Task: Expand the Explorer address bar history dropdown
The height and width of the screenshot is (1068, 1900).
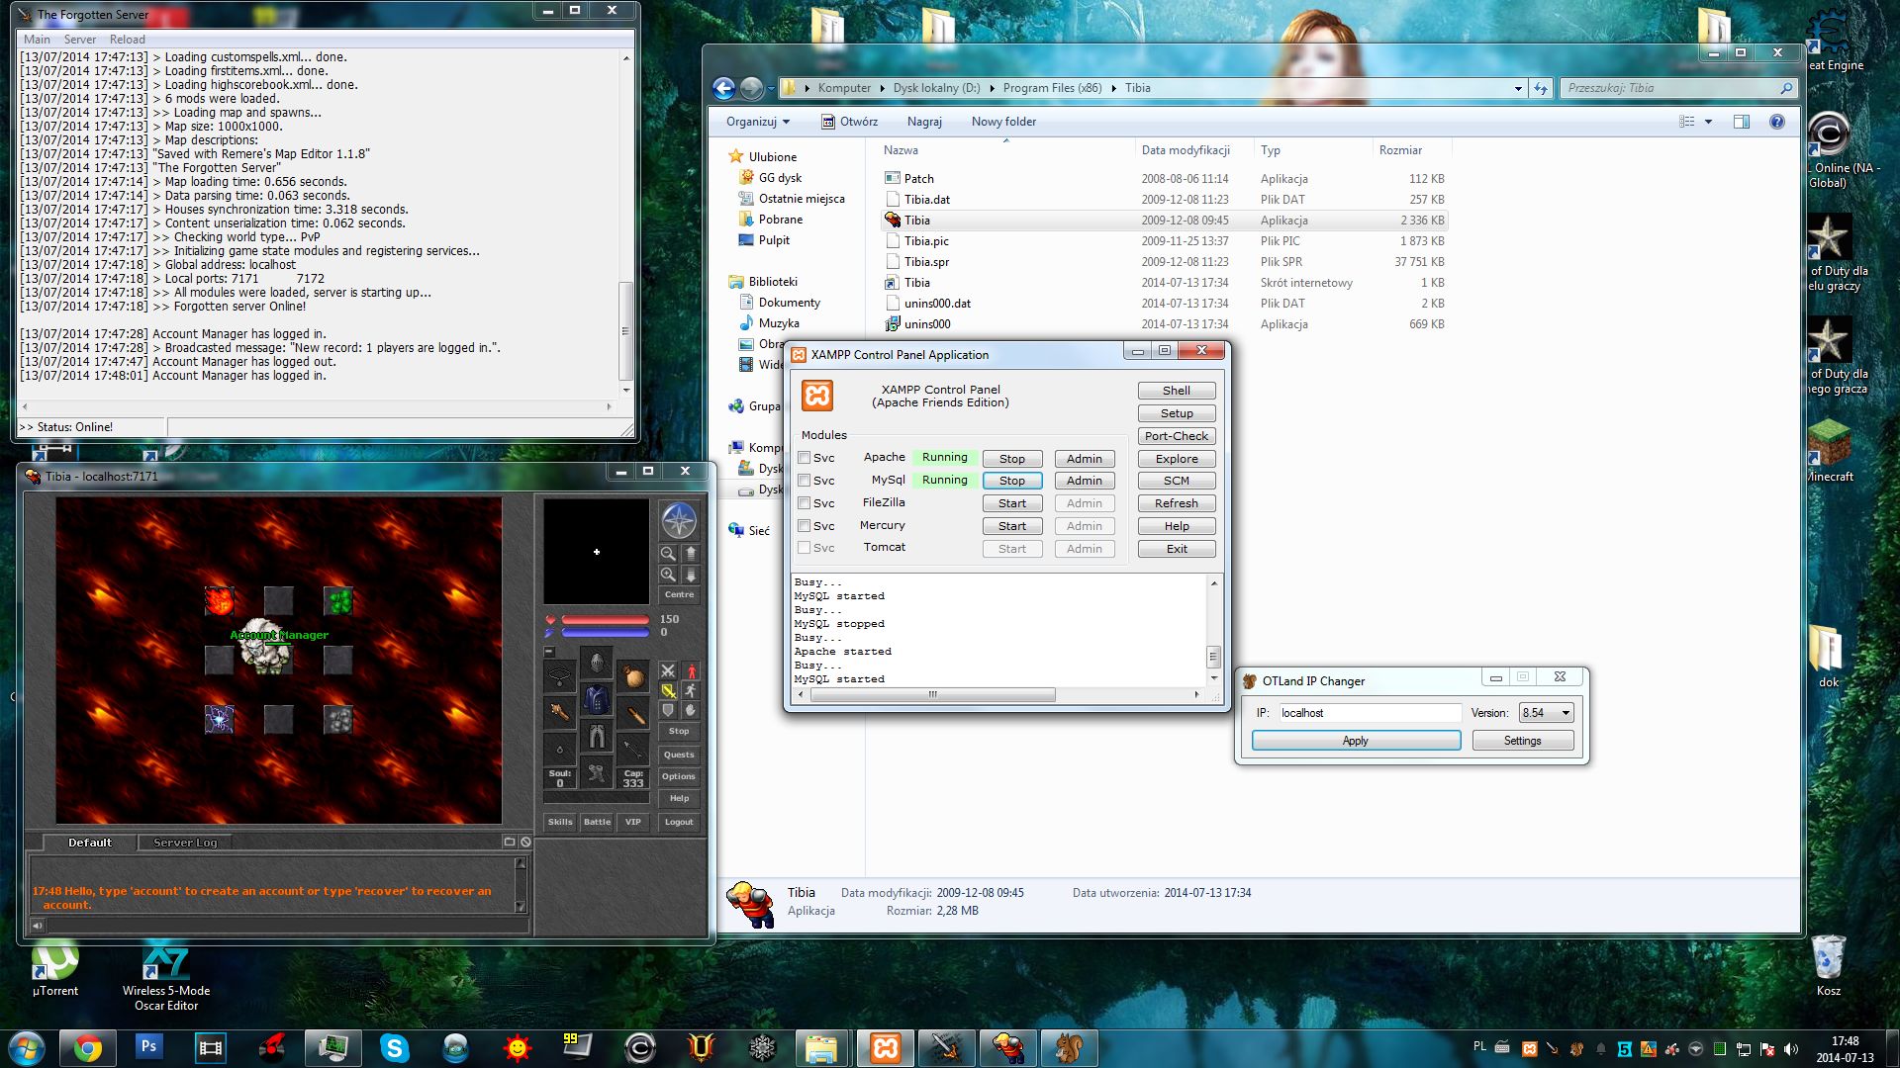Action: pos(1518,88)
